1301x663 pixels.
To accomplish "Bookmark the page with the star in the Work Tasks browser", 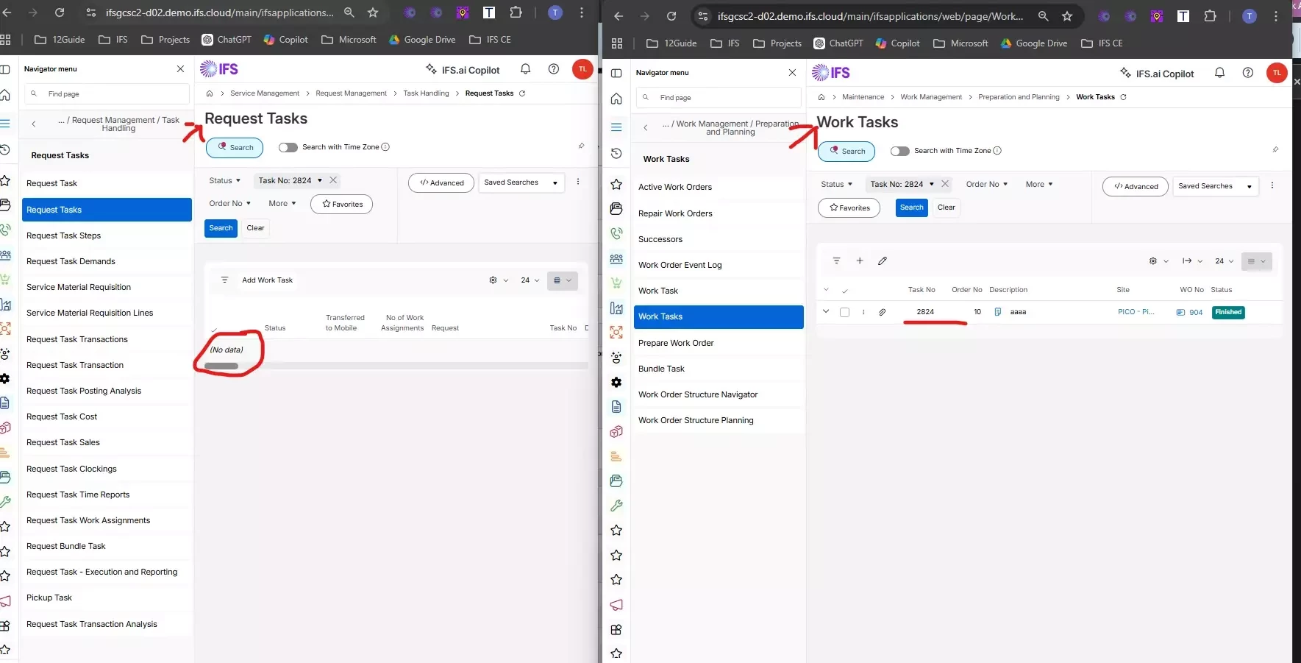I will (1067, 16).
